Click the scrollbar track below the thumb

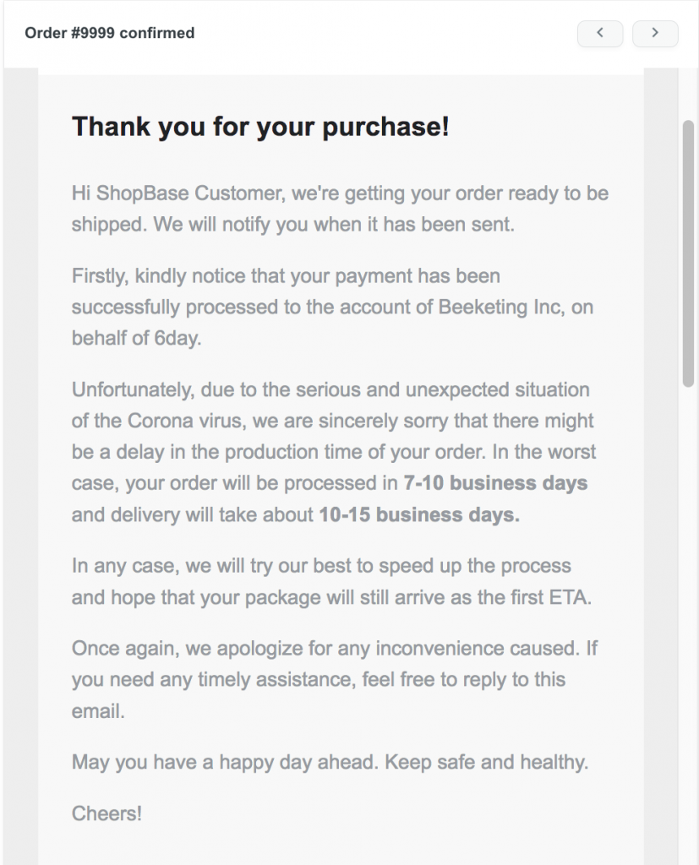[x=688, y=623]
